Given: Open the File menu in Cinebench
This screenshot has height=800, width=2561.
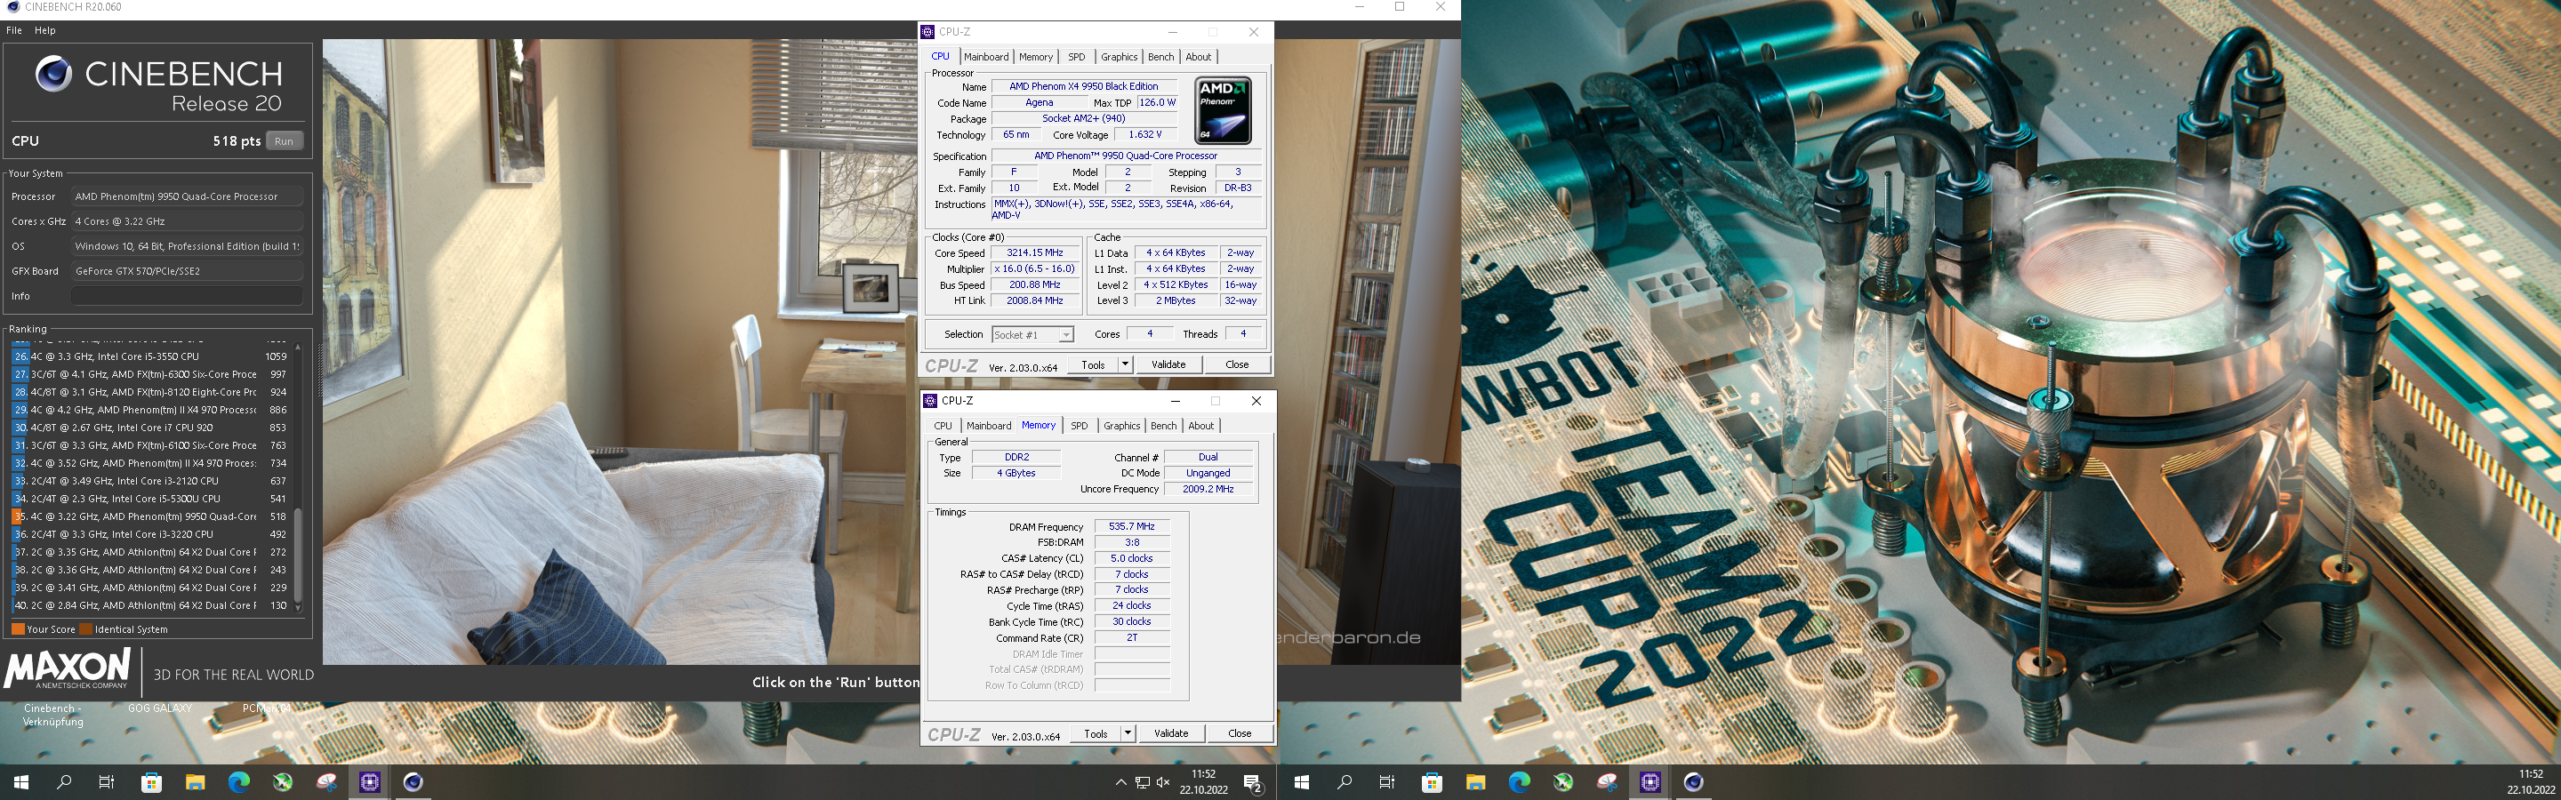Looking at the screenshot, I should 14,31.
